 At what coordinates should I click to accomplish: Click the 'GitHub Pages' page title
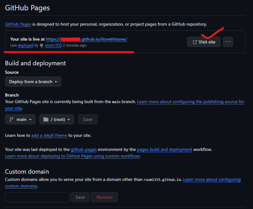(27, 8)
